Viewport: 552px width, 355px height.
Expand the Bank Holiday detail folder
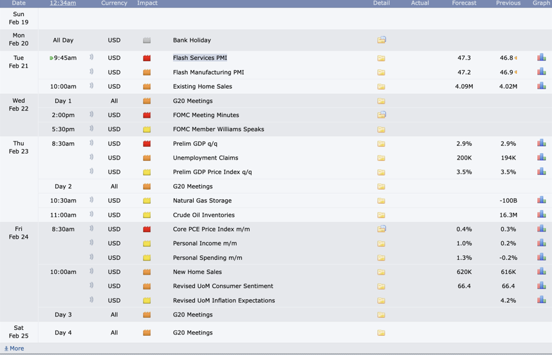pos(382,40)
